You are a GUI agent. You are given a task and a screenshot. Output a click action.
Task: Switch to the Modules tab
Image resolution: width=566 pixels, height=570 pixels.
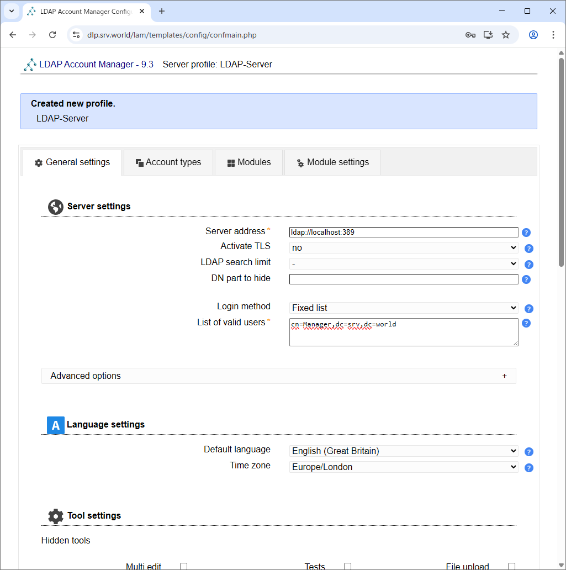point(249,162)
